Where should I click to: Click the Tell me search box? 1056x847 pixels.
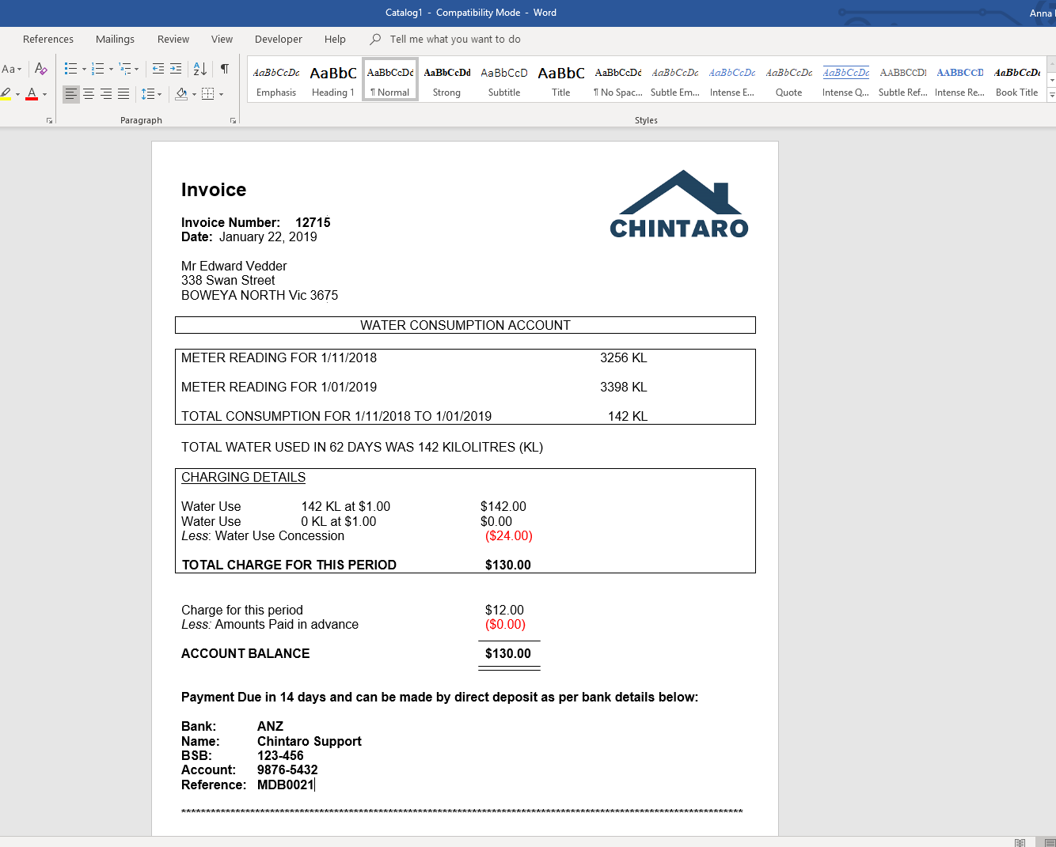pyautogui.click(x=455, y=39)
